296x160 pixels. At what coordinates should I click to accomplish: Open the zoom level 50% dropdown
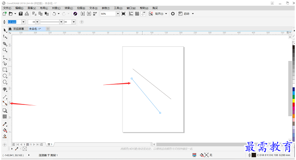pos(118,14)
